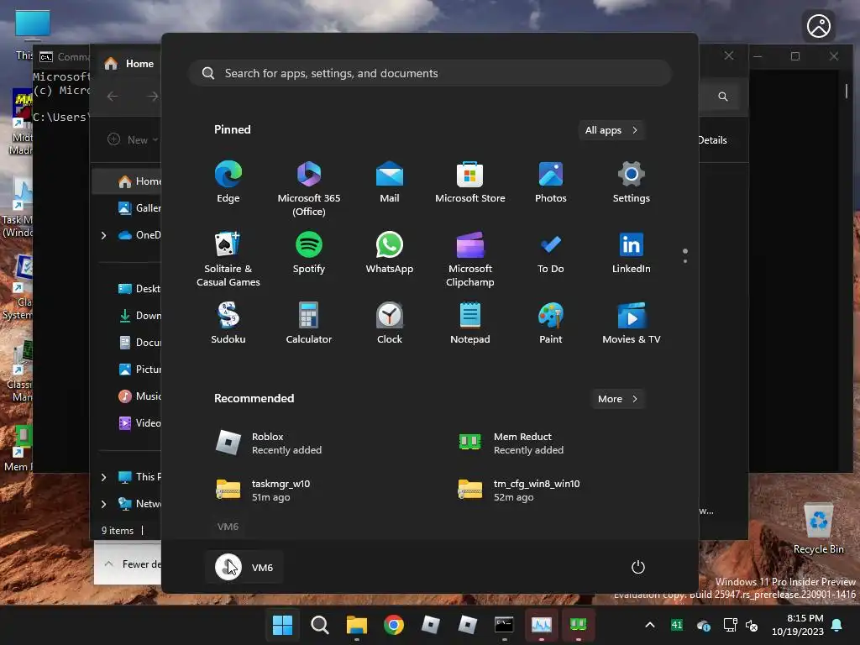Click File Explorer search icon
Viewport: 860px width, 645px height.
(x=723, y=97)
